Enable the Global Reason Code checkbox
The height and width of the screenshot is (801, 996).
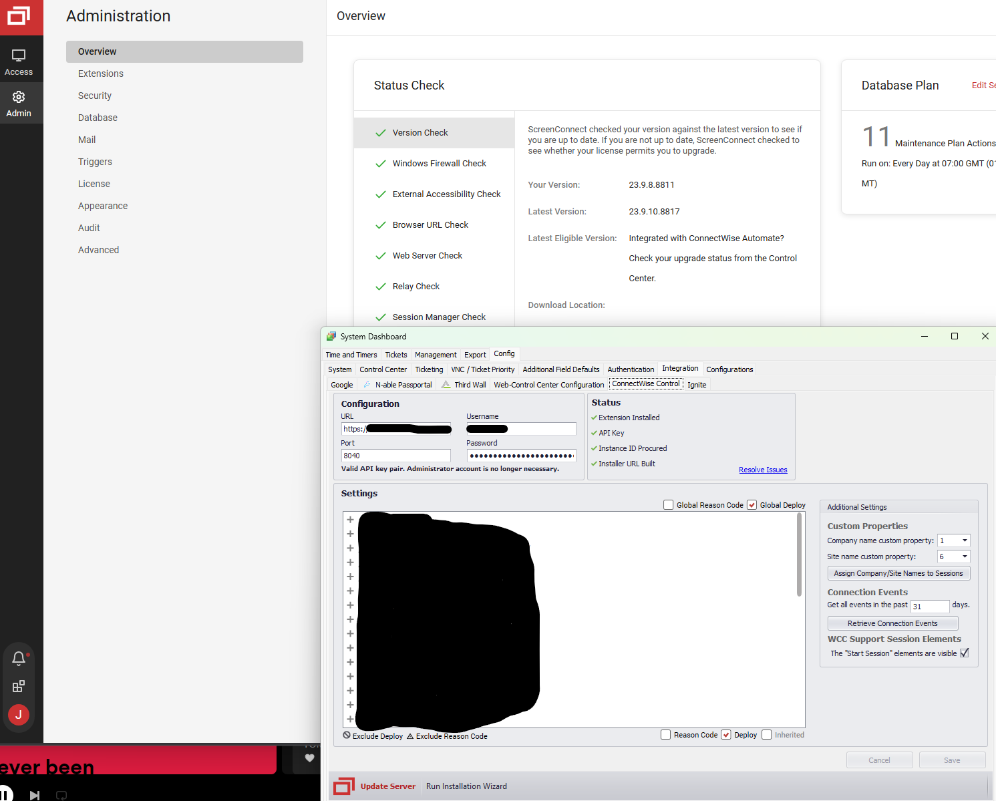click(668, 504)
